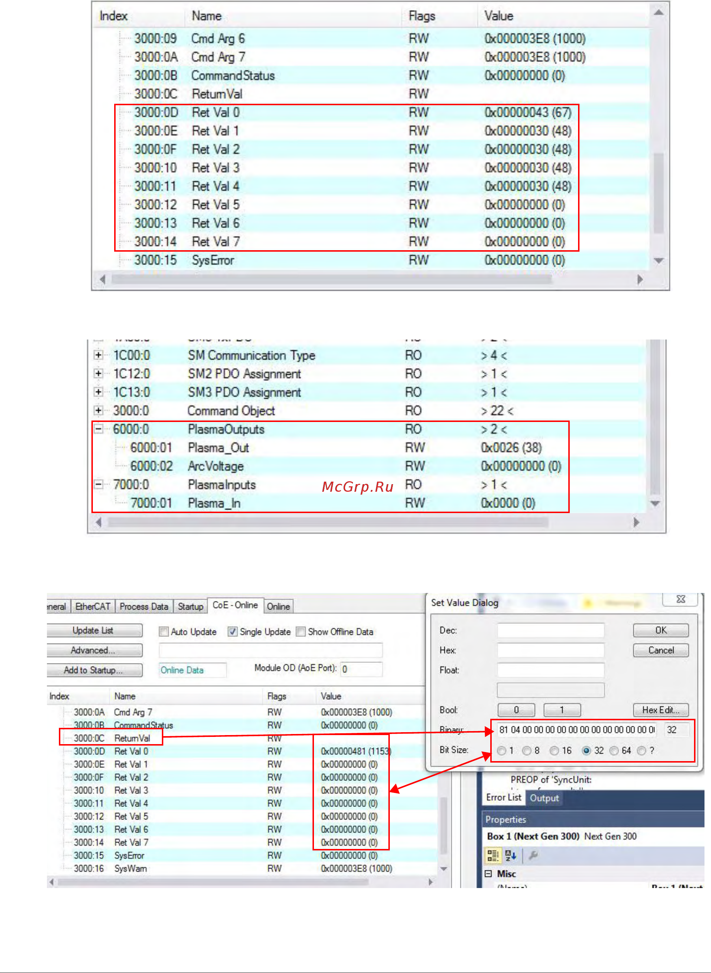Switch to the Process Data tab
The width and height of the screenshot is (711, 973).
click(x=144, y=606)
